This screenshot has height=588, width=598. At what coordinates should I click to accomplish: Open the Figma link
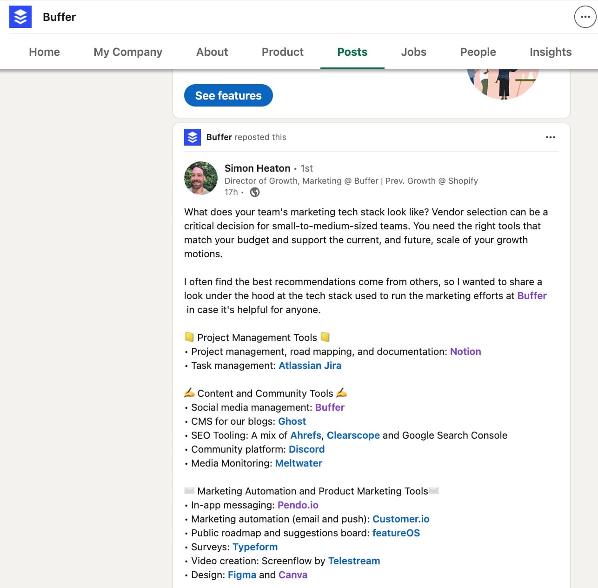pos(242,575)
